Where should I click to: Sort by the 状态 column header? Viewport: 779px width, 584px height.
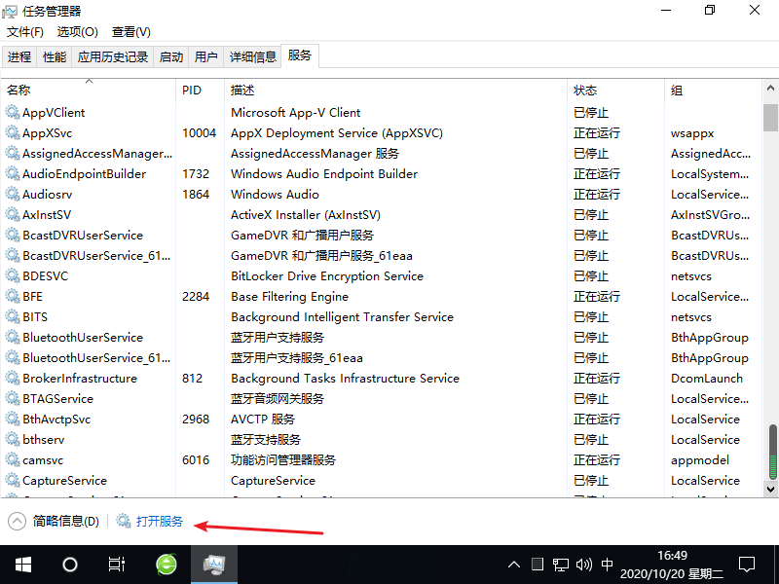pyautogui.click(x=585, y=91)
